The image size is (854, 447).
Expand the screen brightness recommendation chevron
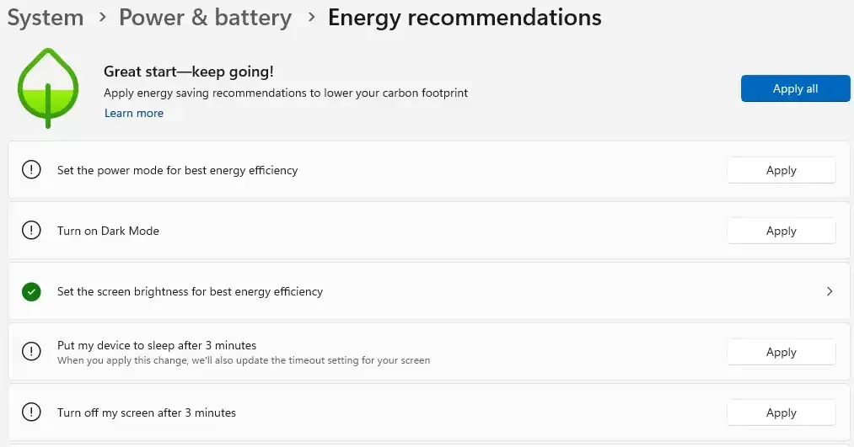[x=830, y=291]
